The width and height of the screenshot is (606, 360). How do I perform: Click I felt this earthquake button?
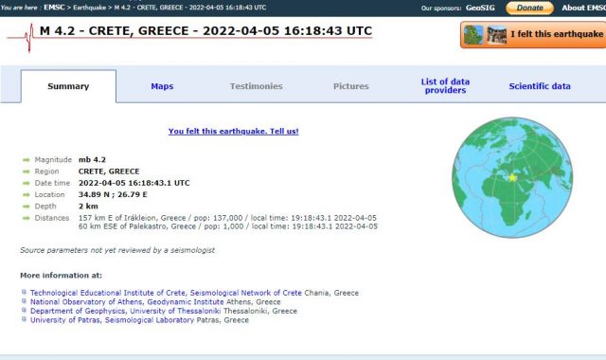point(533,34)
